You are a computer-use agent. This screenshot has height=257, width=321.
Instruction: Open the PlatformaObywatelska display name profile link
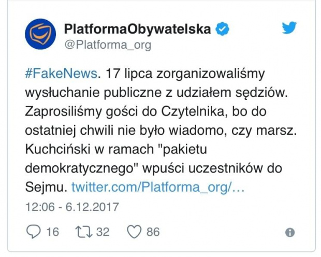(x=138, y=29)
